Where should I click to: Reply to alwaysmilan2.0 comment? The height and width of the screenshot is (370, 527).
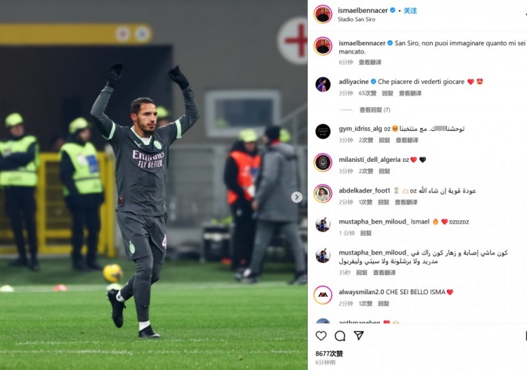tap(384, 304)
